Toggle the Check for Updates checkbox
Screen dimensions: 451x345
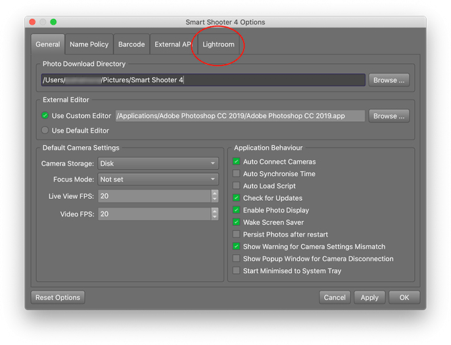coord(237,198)
